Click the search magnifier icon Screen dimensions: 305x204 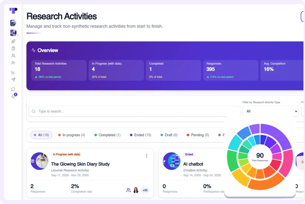[34, 111]
